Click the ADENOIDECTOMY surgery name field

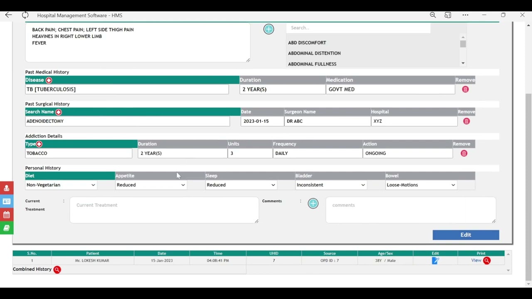click(127, 121)
